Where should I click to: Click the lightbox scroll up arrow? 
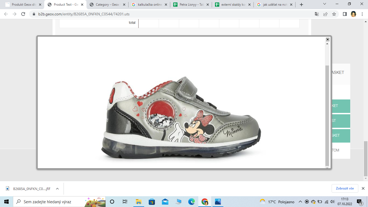click(x=327, y=44)
